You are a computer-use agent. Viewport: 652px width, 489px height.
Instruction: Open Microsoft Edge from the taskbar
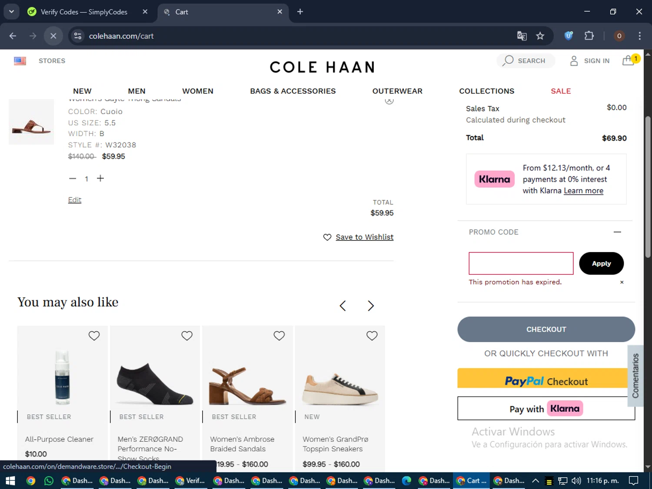coord(406,481)
